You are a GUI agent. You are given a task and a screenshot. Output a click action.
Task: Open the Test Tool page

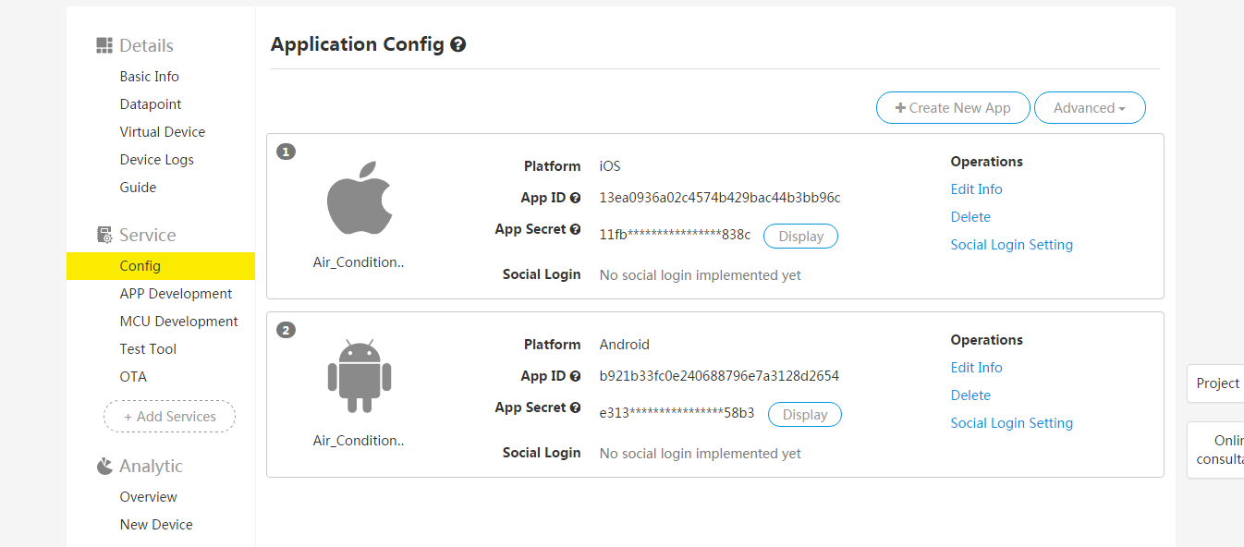pos(148,348)
